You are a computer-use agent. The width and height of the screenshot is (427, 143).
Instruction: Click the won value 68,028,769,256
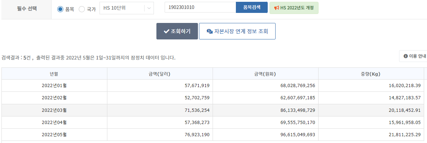coord(297,86)
